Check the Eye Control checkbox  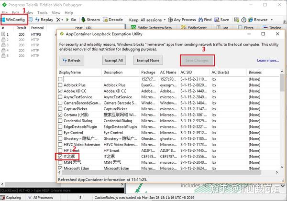[x=60, y=133]
